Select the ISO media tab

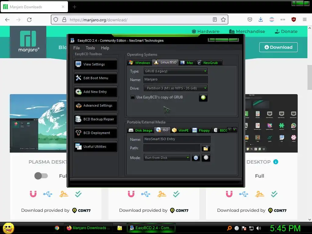(162, 130)
